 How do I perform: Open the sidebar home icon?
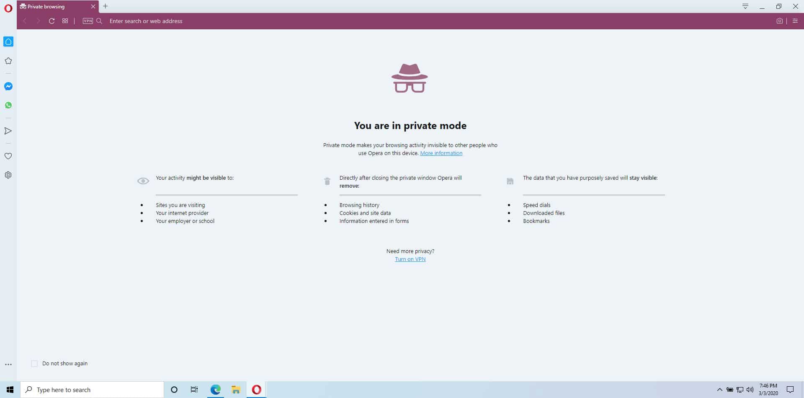coord(8,41)
